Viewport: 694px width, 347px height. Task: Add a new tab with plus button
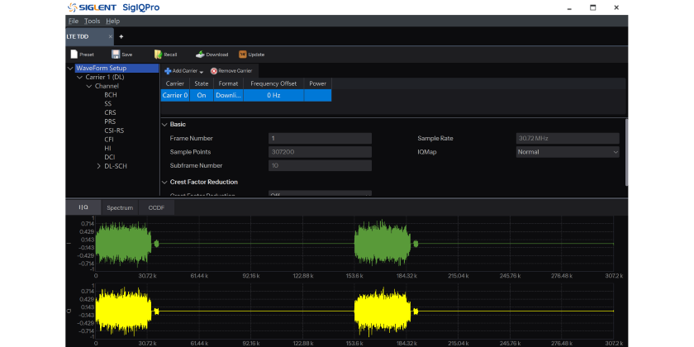121,36
